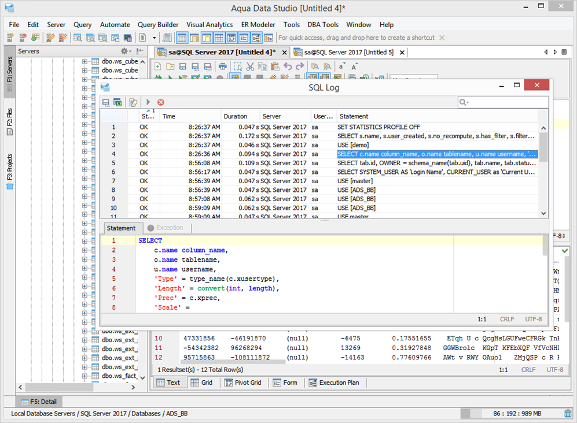This screenshot has height=423, width=577.
Task: Click the SQL Log search field
Action: point(506,102)
